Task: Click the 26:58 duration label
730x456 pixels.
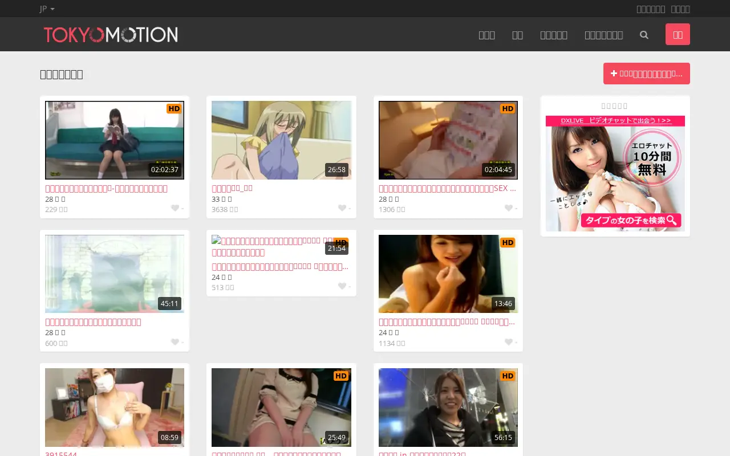Action: click(336, 169)
